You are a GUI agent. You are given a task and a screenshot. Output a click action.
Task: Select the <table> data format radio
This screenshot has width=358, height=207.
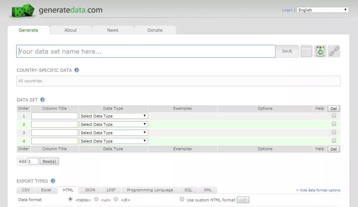tap(70, 199)
